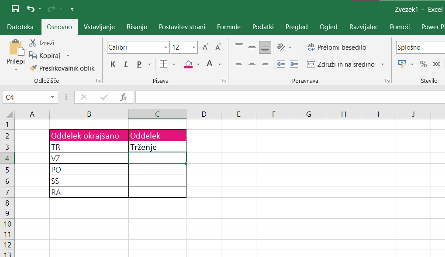445x257 pixels.
Task: Center text horizontally
Action: coord(252,64)
